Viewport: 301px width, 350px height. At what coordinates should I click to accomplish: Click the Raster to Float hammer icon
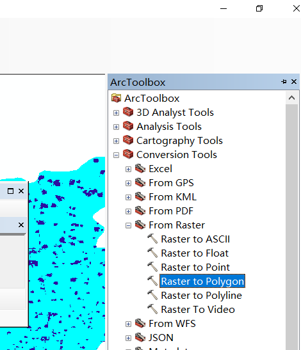click(152, 253)
